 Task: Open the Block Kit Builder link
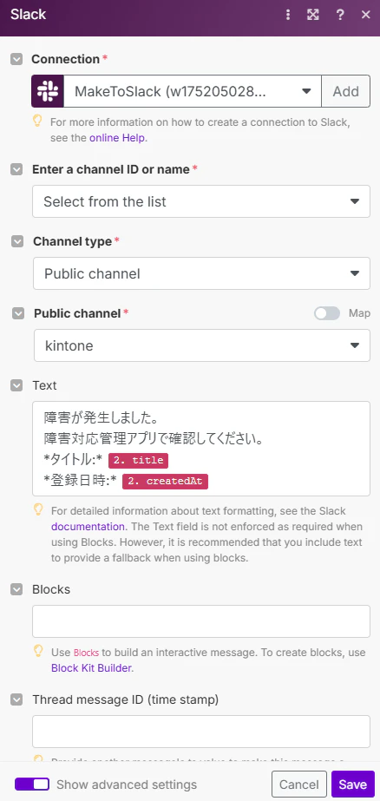tap(91, 667)
